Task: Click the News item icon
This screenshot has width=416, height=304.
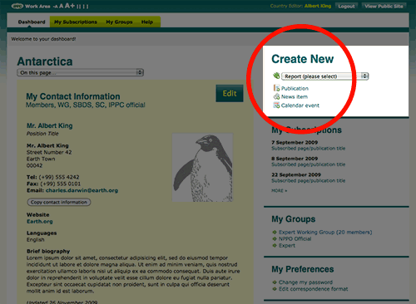Action: pyautogui.click(x=276, y=96)
